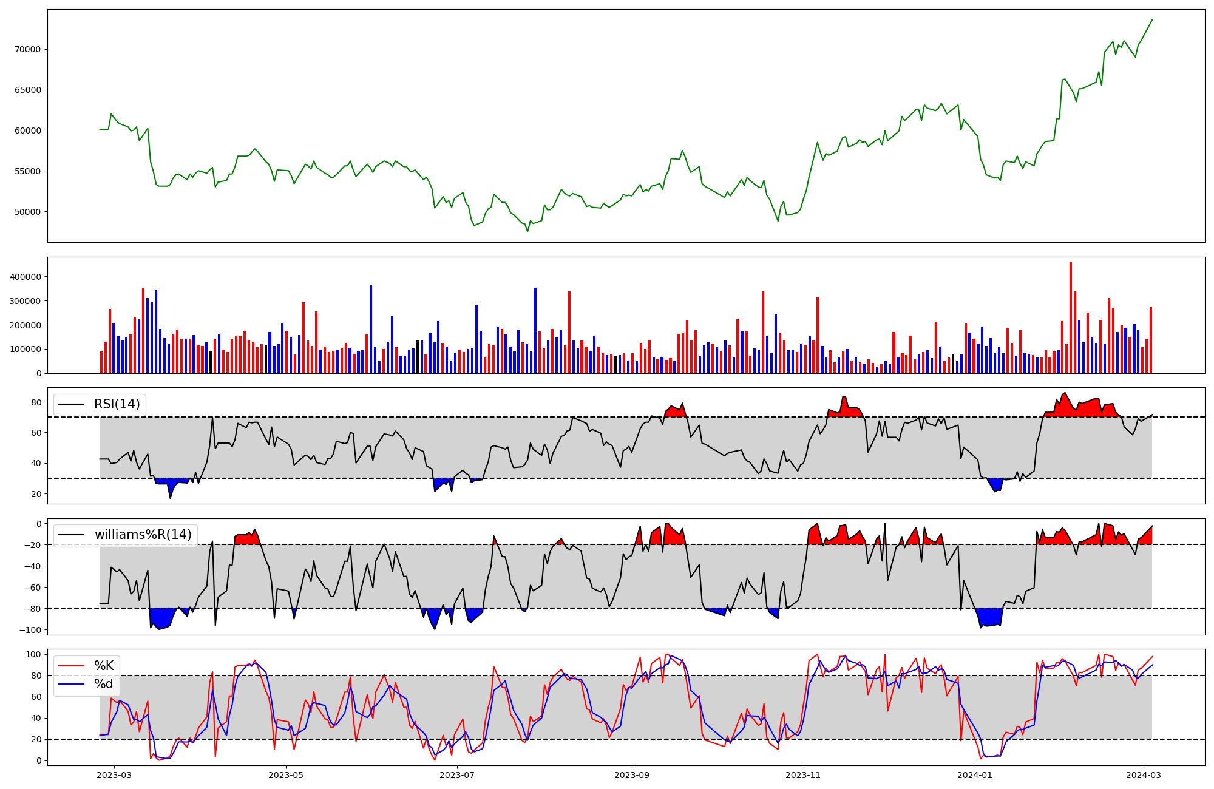Click the 2023-07 date tick label
The image size is (1214, 789).
click(456, 775)
